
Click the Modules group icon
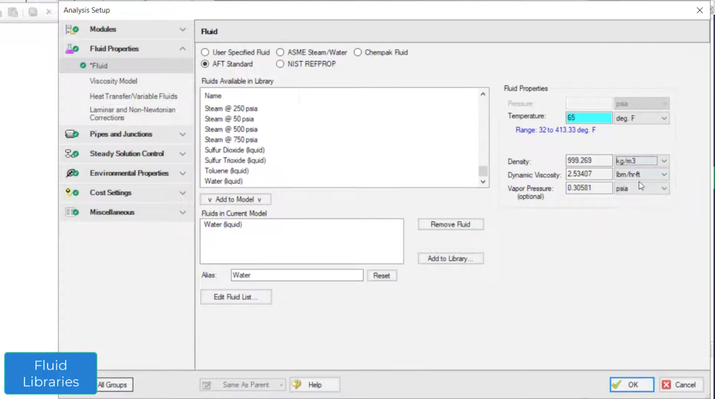pyautogui.click(x=72, y=30)
